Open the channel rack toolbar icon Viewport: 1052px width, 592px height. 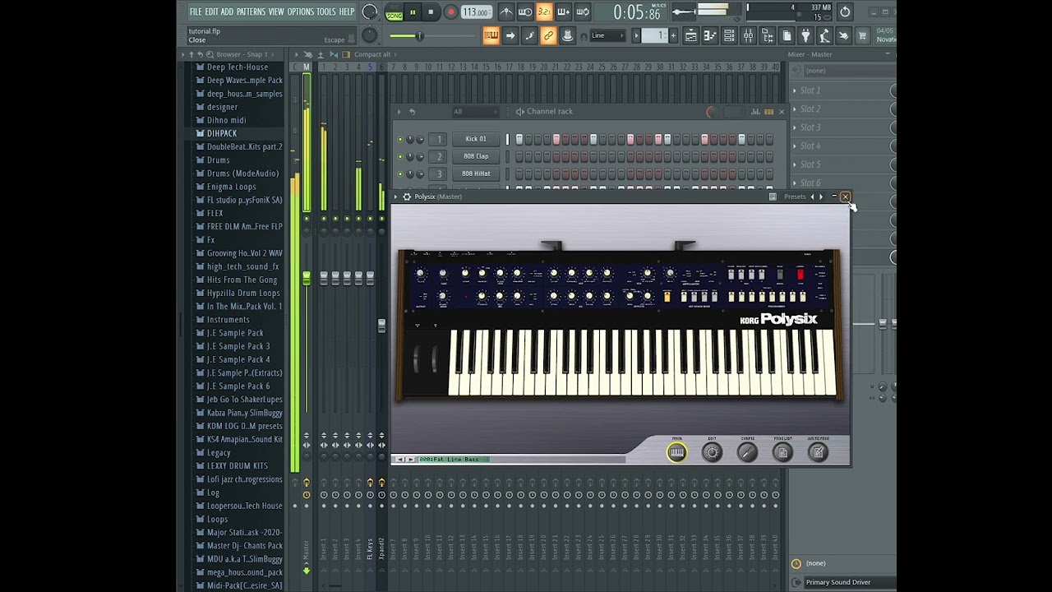coord(729,35)
